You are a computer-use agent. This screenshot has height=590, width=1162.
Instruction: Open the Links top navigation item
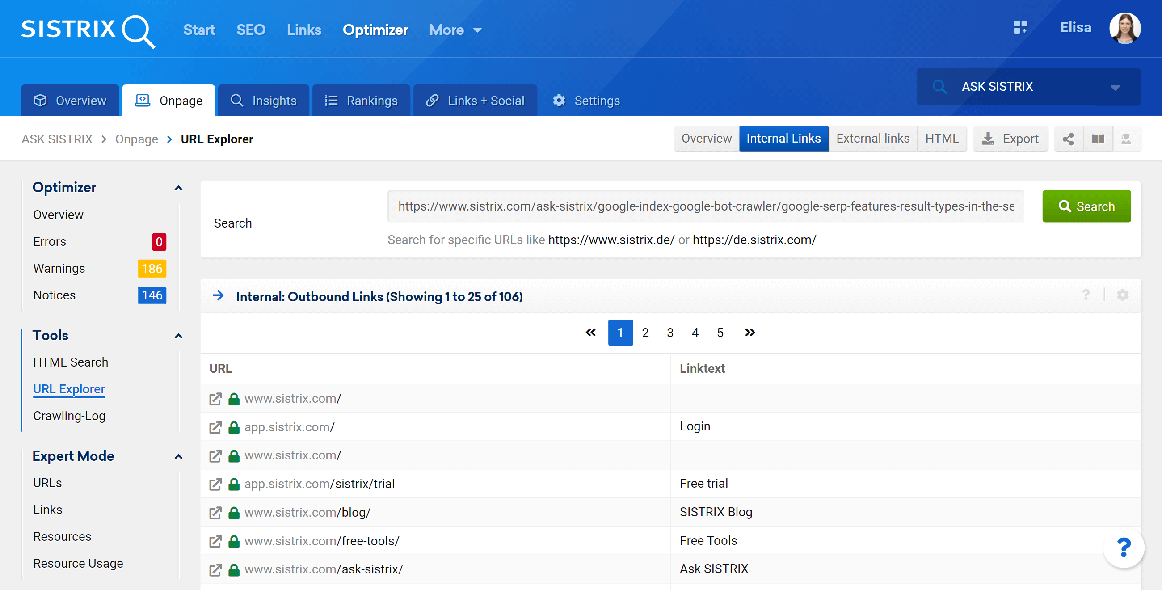click(304, 30)
